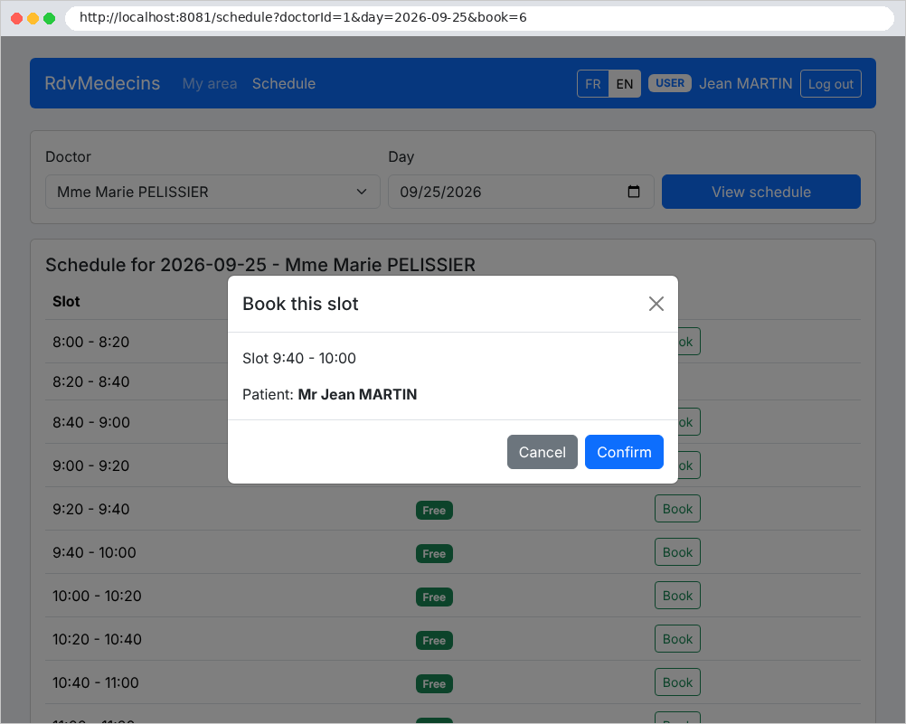Click the 9:00 - 9:20 slot text
This screenshot has height=724, width=906.
(x=90, y=465)
